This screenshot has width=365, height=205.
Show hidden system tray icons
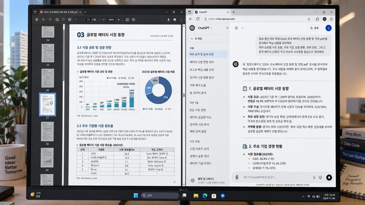(303, 196)
